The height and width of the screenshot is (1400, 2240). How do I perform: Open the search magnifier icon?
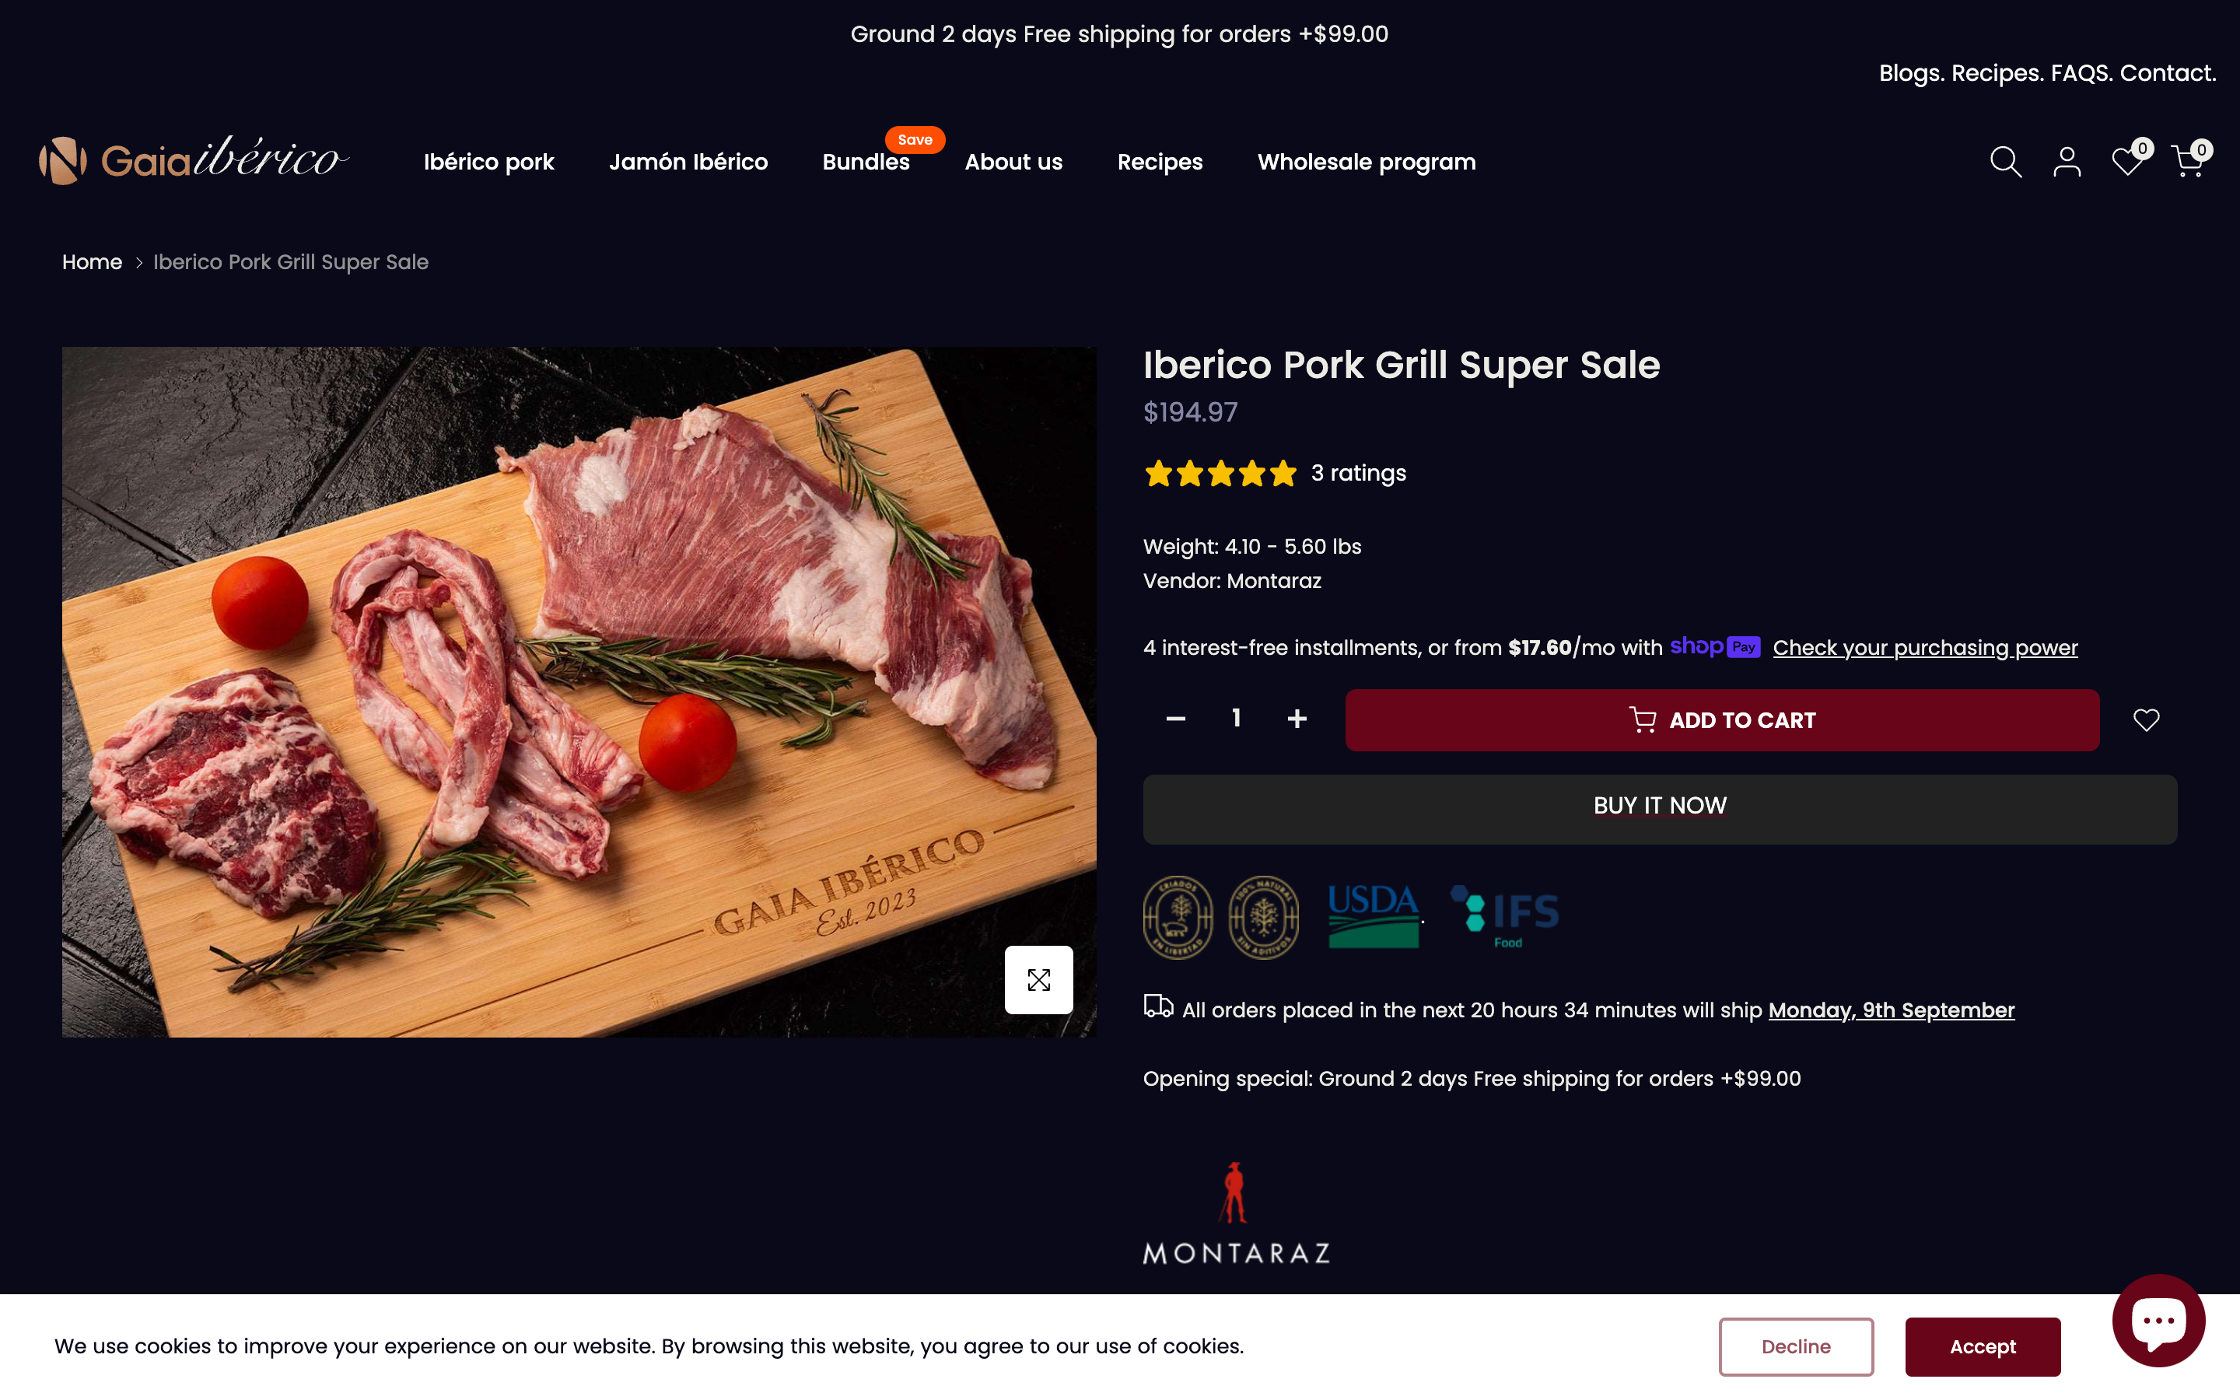pyautogui.click(x=2005, y=162)
